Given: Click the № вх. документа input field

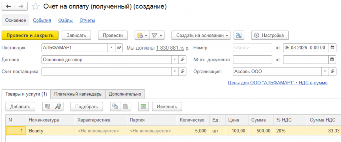Looking at the screenshot, I should (x=252, y=60).
